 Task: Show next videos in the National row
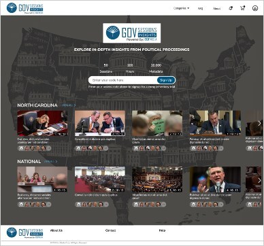259,180
